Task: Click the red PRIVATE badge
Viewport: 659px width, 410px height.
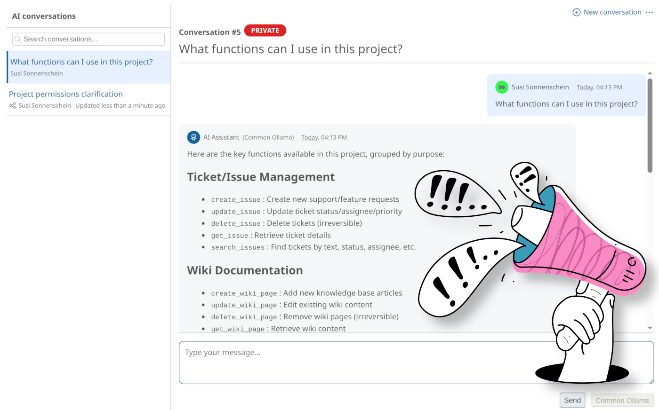Action: [x=265, y=31]
